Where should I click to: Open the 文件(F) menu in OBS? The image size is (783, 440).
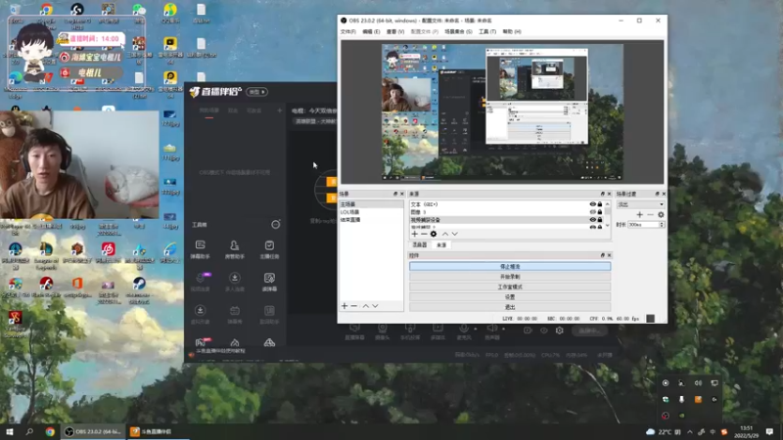pos(348,31)
